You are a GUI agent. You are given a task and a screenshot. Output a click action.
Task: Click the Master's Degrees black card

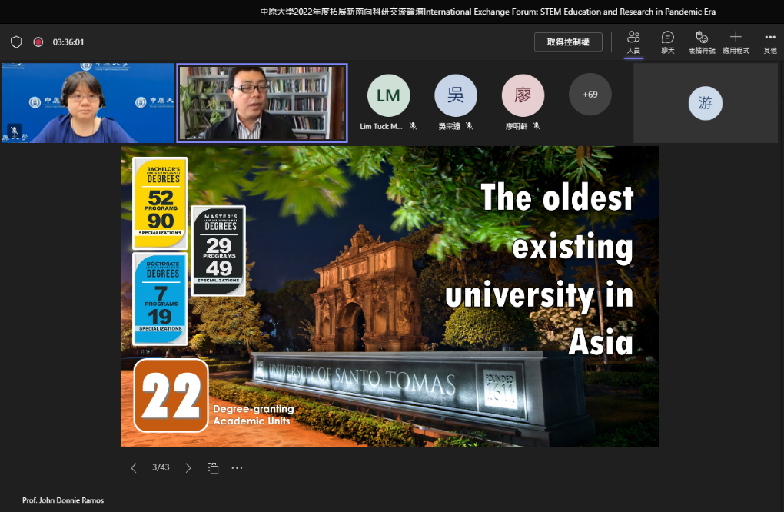218,251
